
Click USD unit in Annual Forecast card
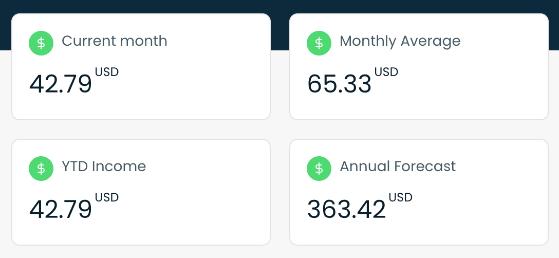point(401,197)
